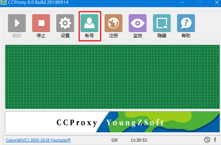Viewport: 221px width, 145px height.
Task: Open the Facebook icon in status bar
Action: (x=215, y=140)
